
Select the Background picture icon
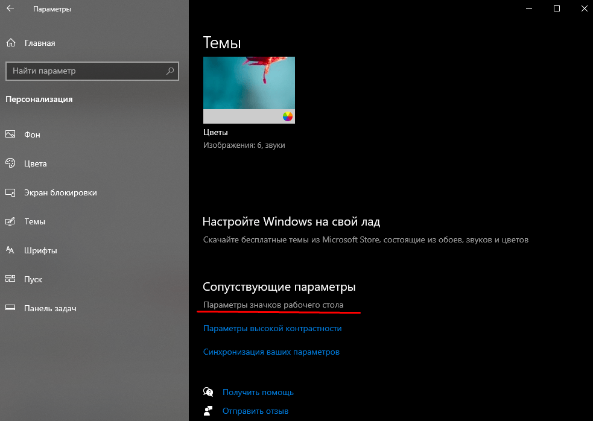click(10, 135)
